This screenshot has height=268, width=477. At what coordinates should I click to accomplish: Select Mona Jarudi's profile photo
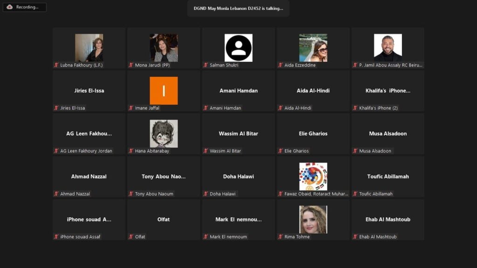tap(164, 48)
